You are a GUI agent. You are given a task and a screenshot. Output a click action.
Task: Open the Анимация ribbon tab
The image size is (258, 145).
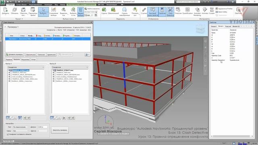pos(48,4)
